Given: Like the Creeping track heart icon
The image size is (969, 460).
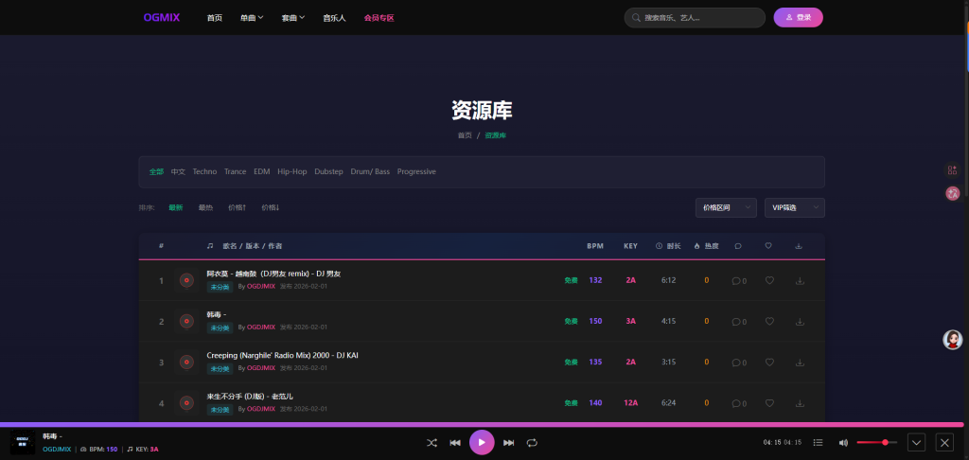Looking at the screenshot, I should click(x=769, y=363).
